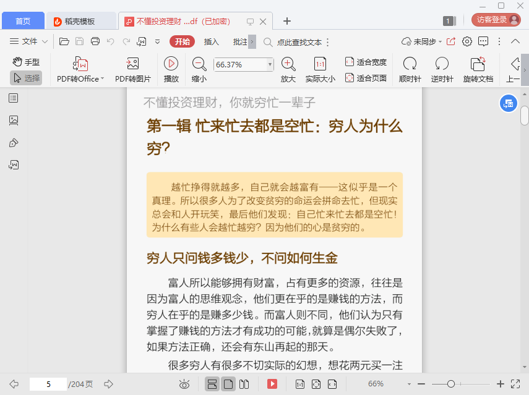
Task: Switch to two-page view mode
Action: [x=244, y=384]
